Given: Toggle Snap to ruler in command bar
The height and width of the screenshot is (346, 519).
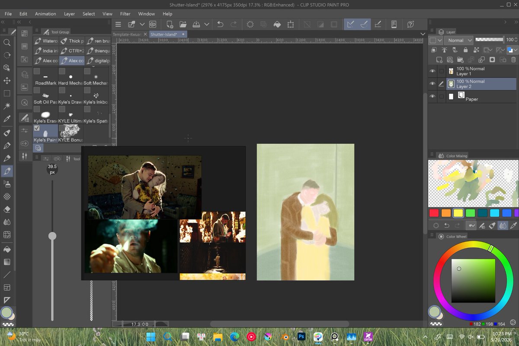Looking at the screenshot, I should point(350,25).
